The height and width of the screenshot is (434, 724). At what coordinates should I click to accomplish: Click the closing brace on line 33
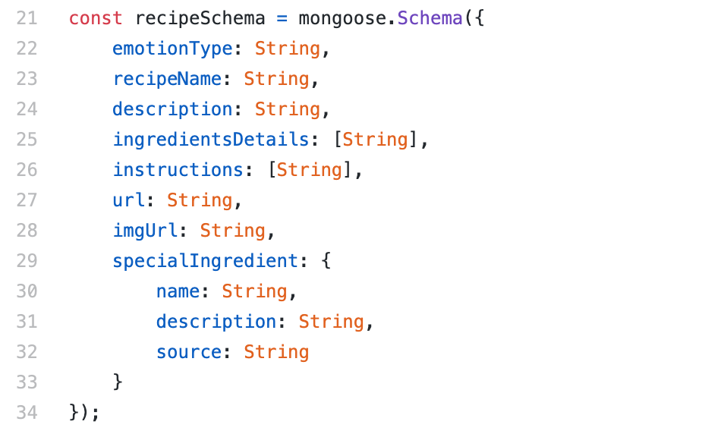[118, 382]
